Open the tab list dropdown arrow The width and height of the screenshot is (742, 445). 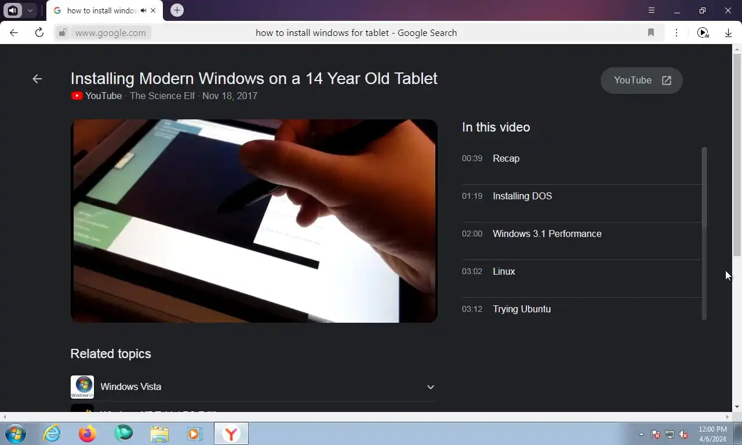(x=30, y=10)
